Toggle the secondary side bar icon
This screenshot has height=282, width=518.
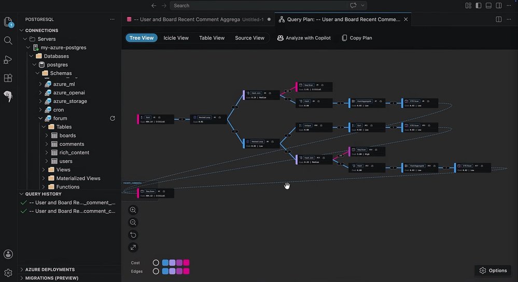(x=499, y=6)
